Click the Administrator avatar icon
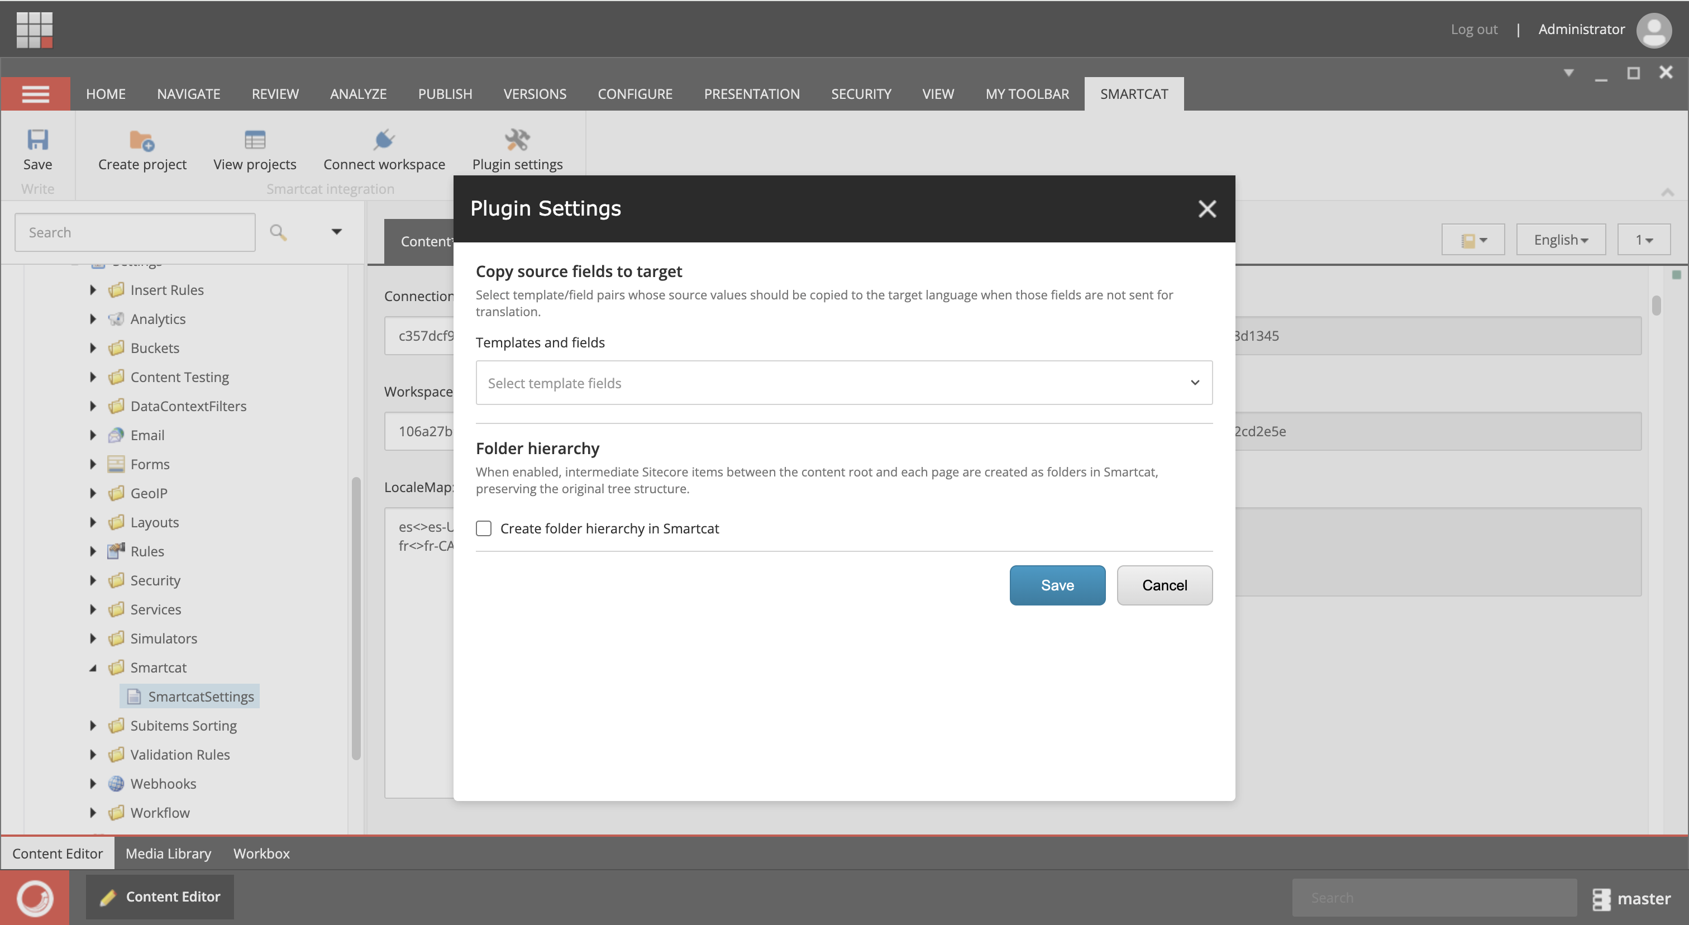 (x=1654, y=30)
